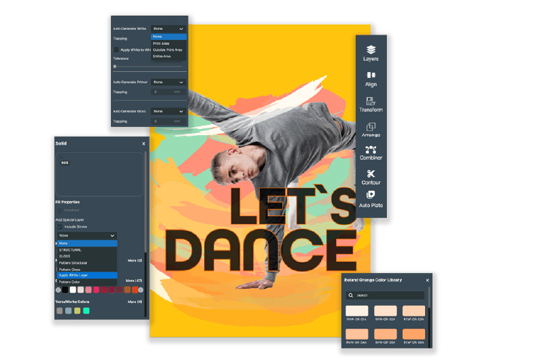544x362 pixels.
Task: Close the Roland Orange Color Library
Action: pyautogui.click(x=428, y=280)
